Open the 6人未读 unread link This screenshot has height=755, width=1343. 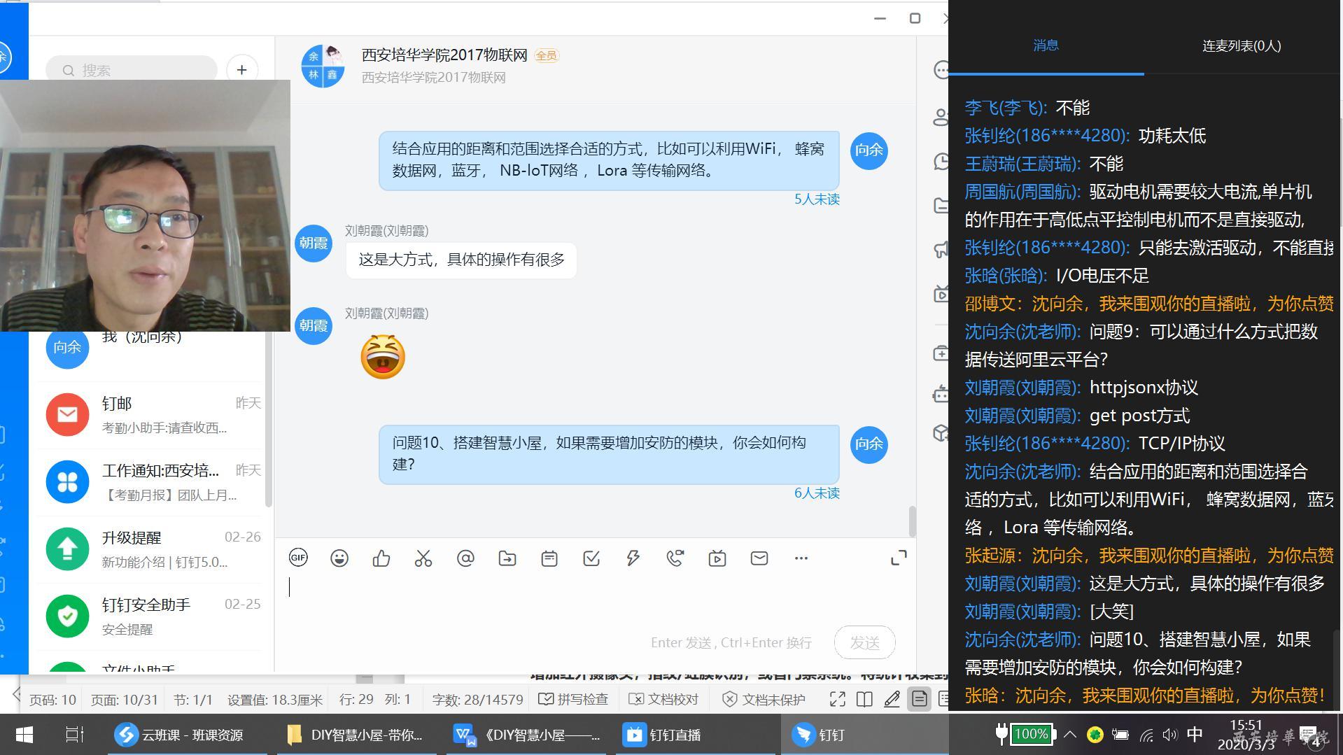pyautogui.click(x=817, y=493)
